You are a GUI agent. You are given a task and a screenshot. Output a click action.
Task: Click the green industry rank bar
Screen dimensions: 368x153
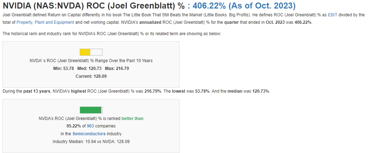(x=91, y=110)
